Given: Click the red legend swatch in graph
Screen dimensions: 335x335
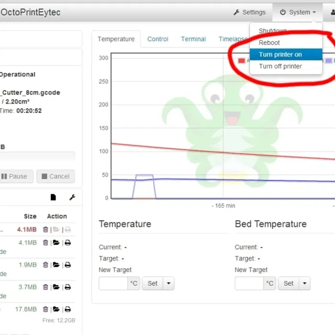Looking at the screenshot, I should [x=241, y=61].
